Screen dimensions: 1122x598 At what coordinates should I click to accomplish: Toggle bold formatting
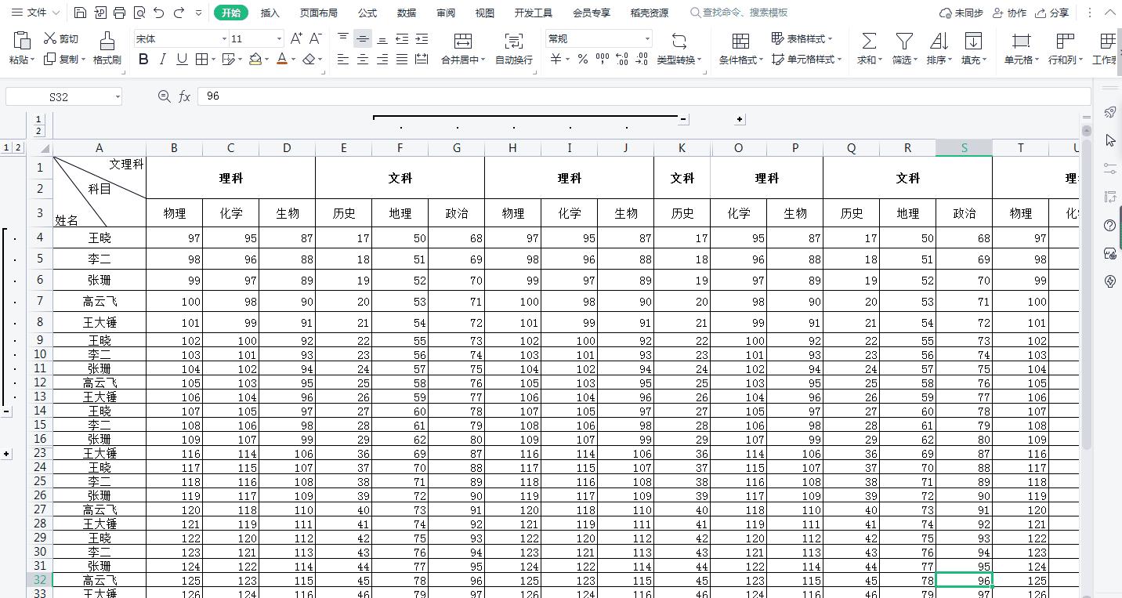[143, 58]
